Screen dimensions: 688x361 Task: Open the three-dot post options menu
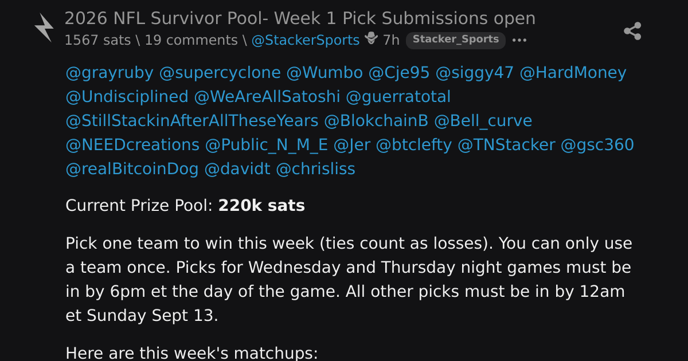[519, 40]
